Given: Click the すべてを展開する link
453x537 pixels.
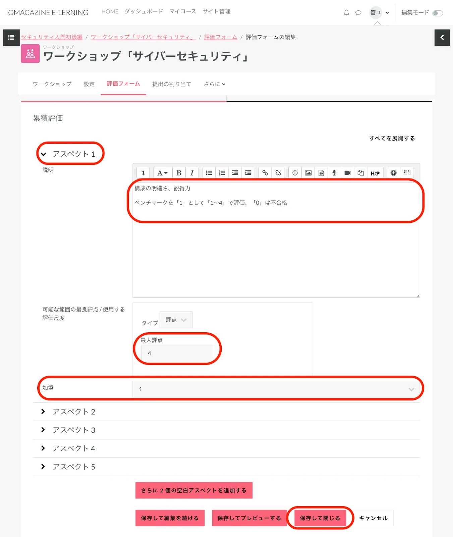Looking at the screenshot, I should click(392, 138).
